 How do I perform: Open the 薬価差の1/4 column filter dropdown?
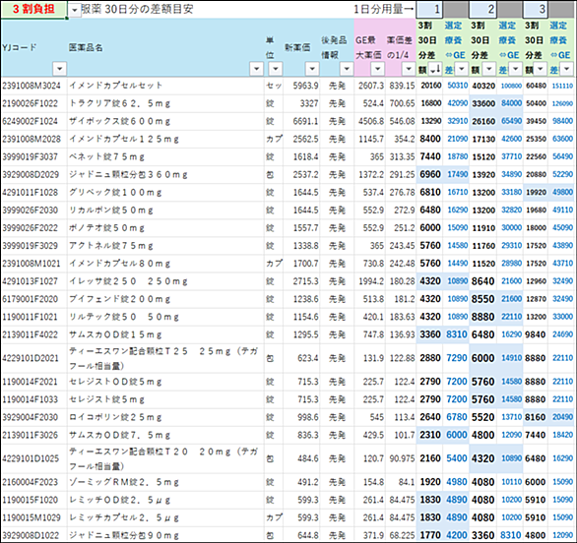click(409, 69)
